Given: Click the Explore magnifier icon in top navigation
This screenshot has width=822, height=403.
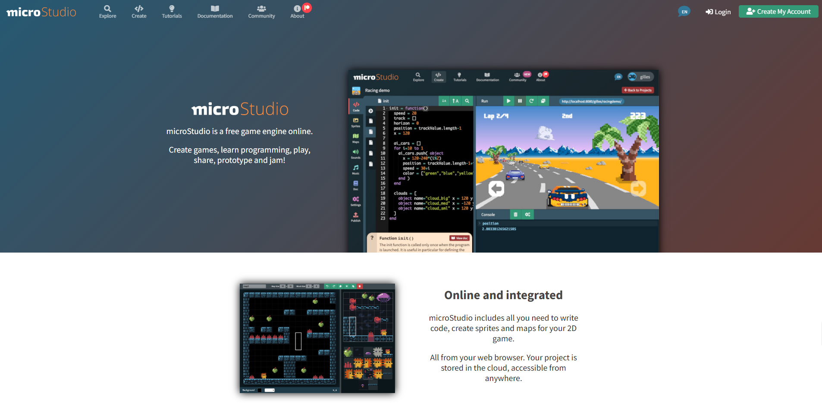Looking at the screenshot, I should pos(107,9).
